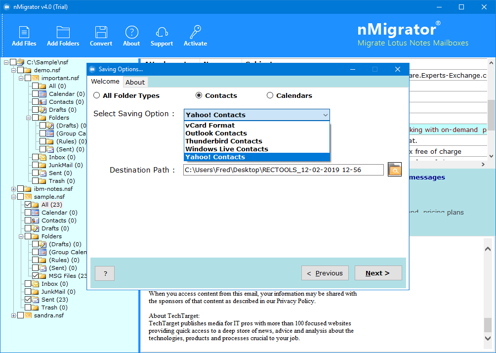Open the Support headset icon
This screenshot has width=496, height=353.
point(162,32)
